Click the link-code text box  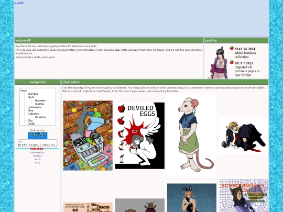point(38,143)
